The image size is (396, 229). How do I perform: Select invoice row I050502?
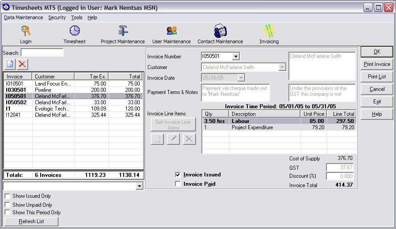click(x=73, y=102)
